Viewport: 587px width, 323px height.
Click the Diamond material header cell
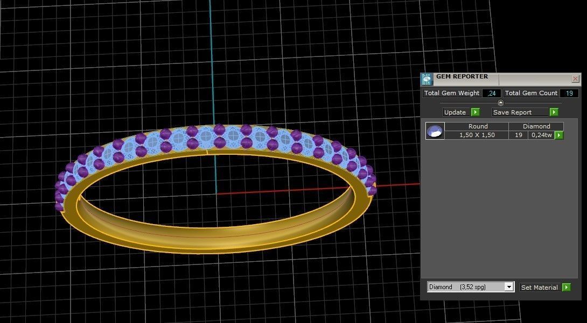(536, 126)
